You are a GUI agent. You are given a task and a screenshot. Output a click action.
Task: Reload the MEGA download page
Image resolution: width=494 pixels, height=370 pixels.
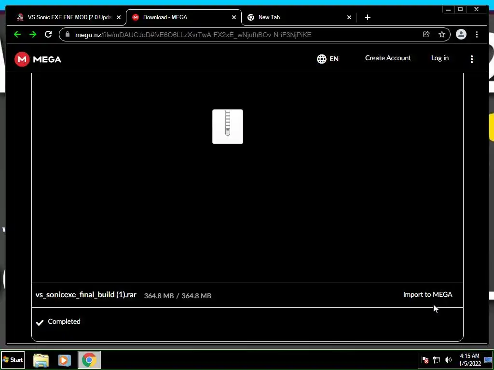pos(48,34)
